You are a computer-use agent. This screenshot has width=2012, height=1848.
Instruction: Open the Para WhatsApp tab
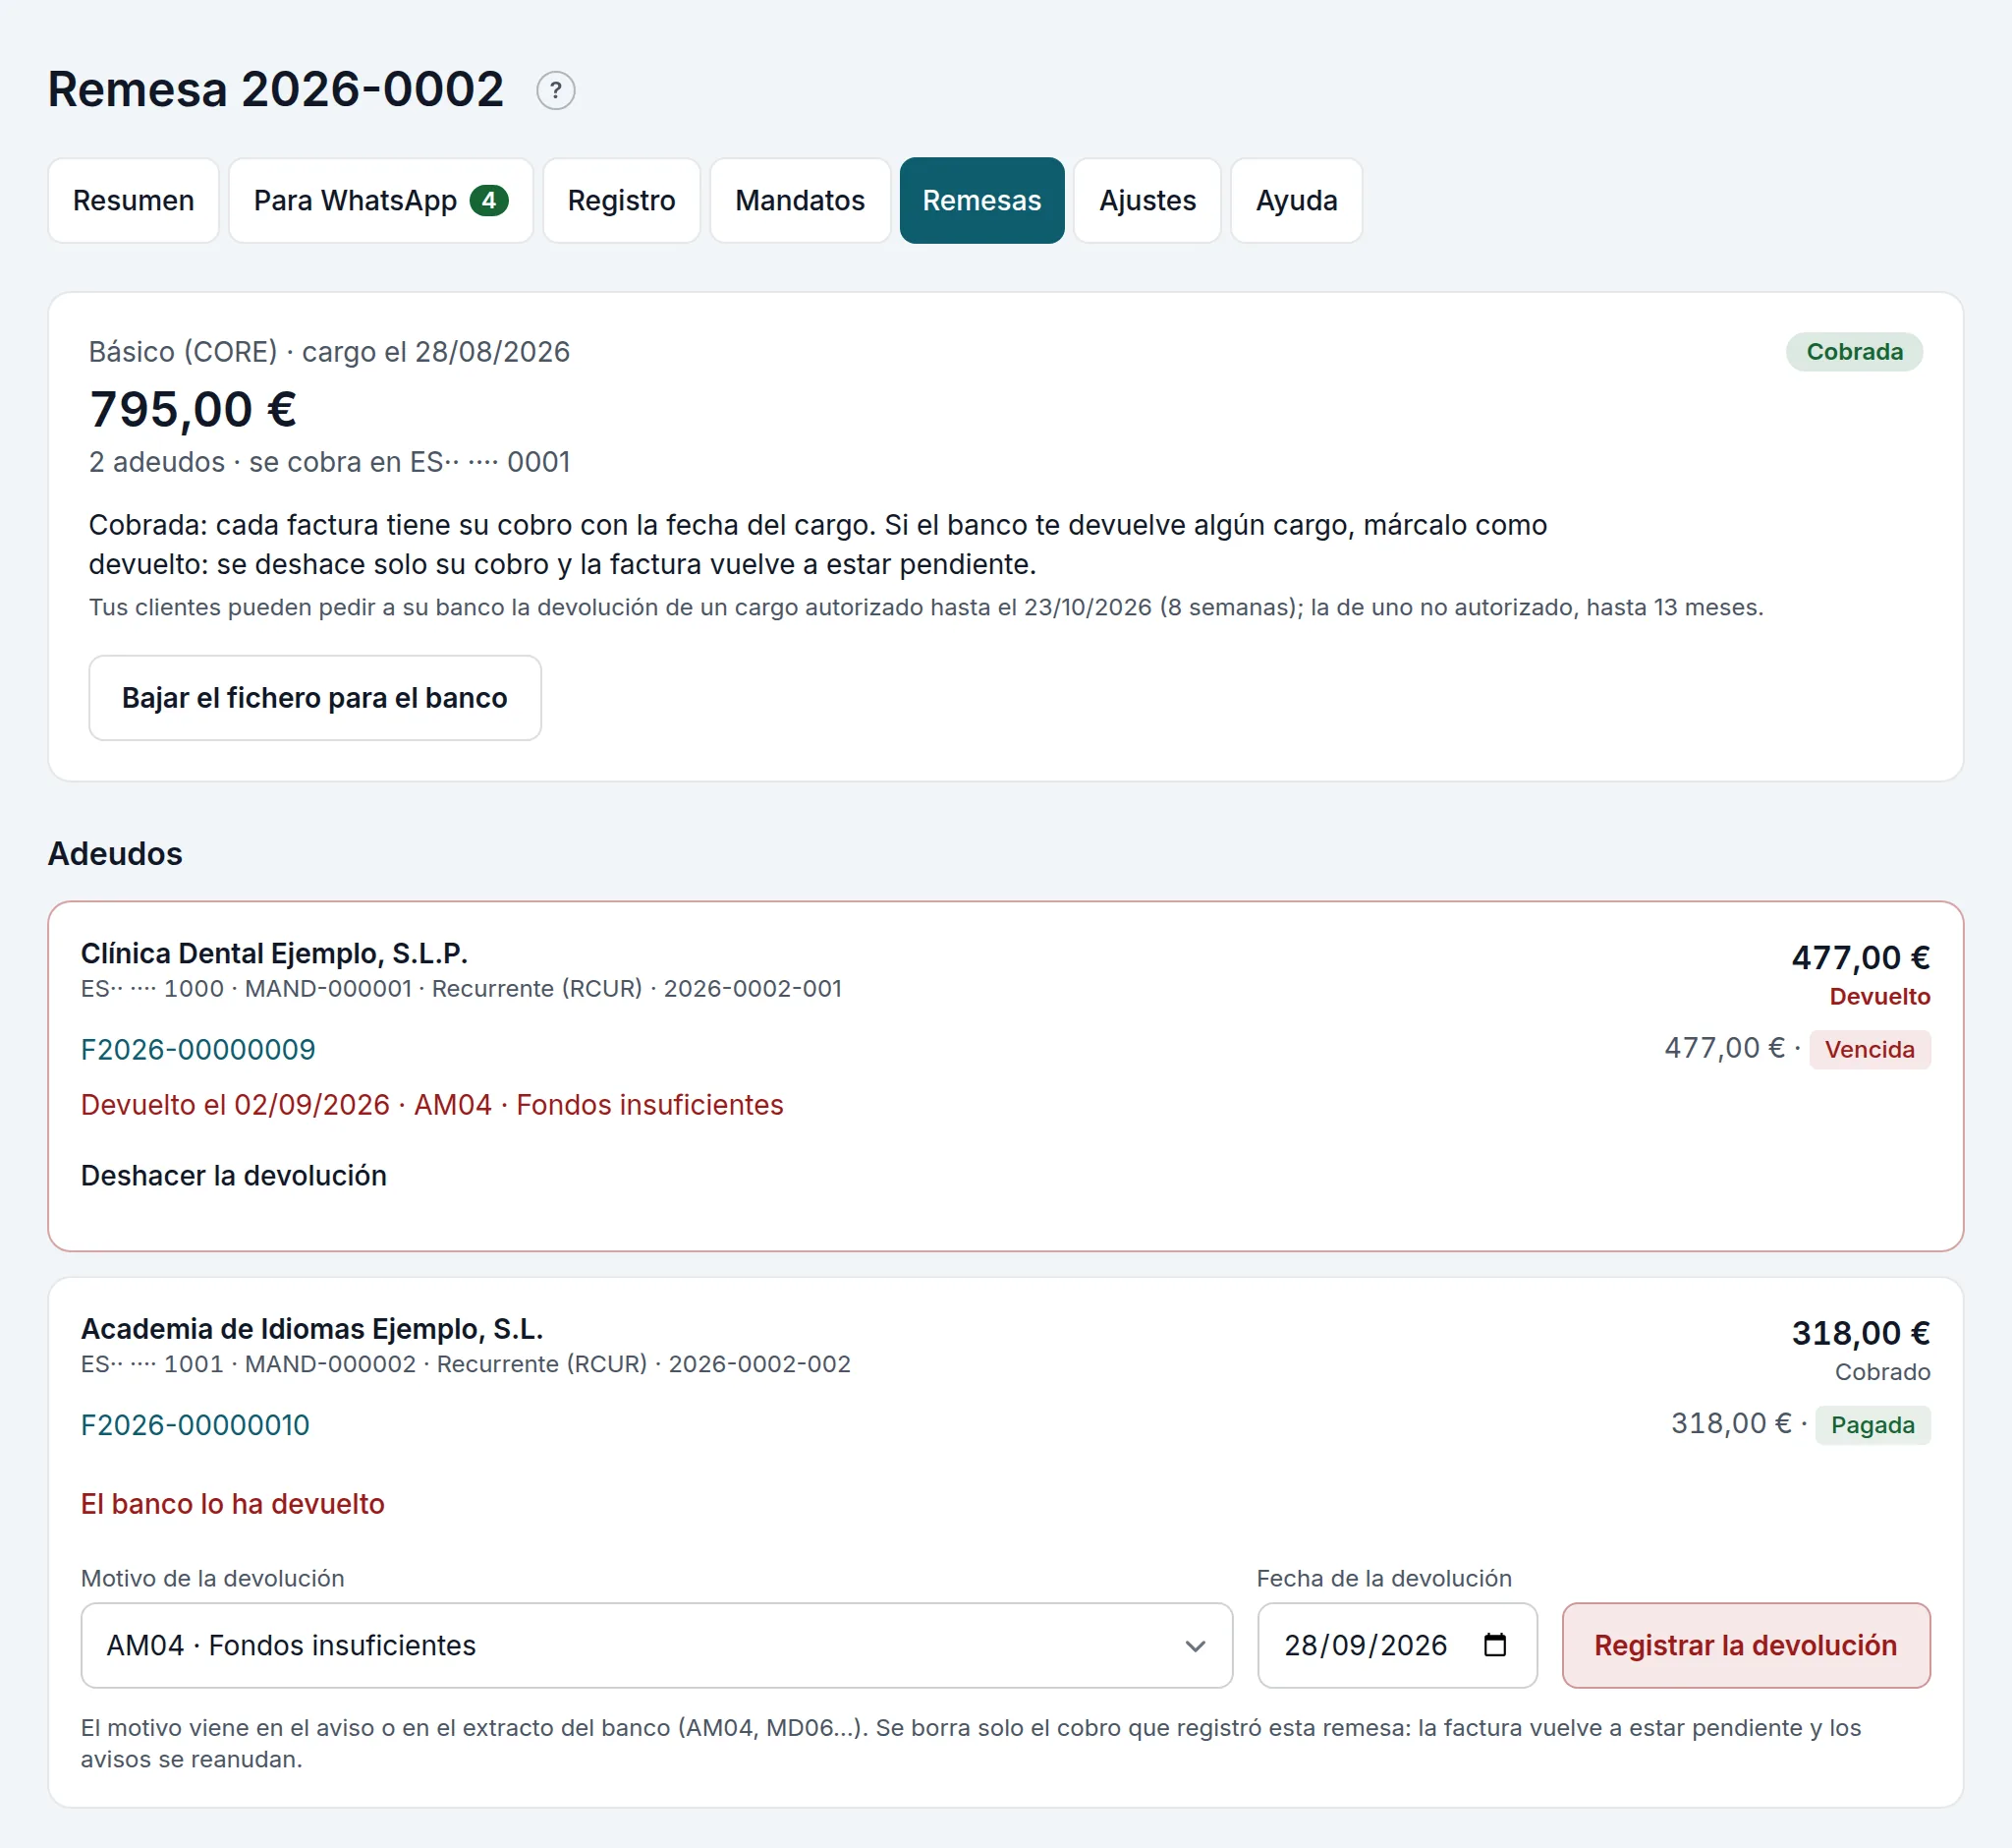(x=381, y=200)
